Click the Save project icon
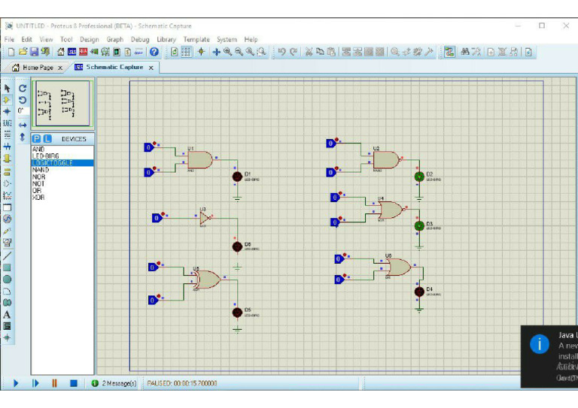Viewport: 578px width, 408px height. [x=34, y=52]
